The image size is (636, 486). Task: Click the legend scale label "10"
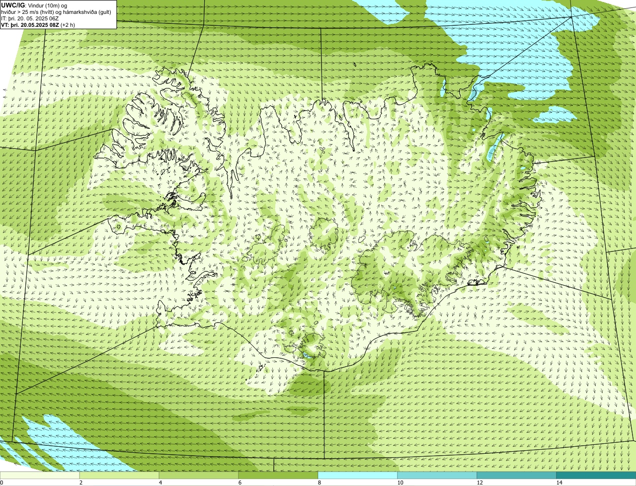400,483
